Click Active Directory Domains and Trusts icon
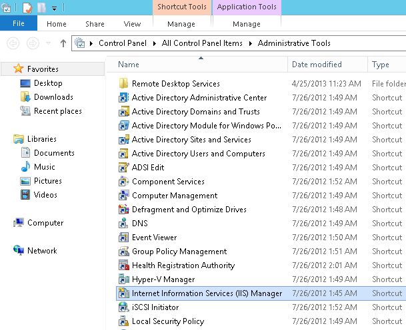 (x=123, y=111)
